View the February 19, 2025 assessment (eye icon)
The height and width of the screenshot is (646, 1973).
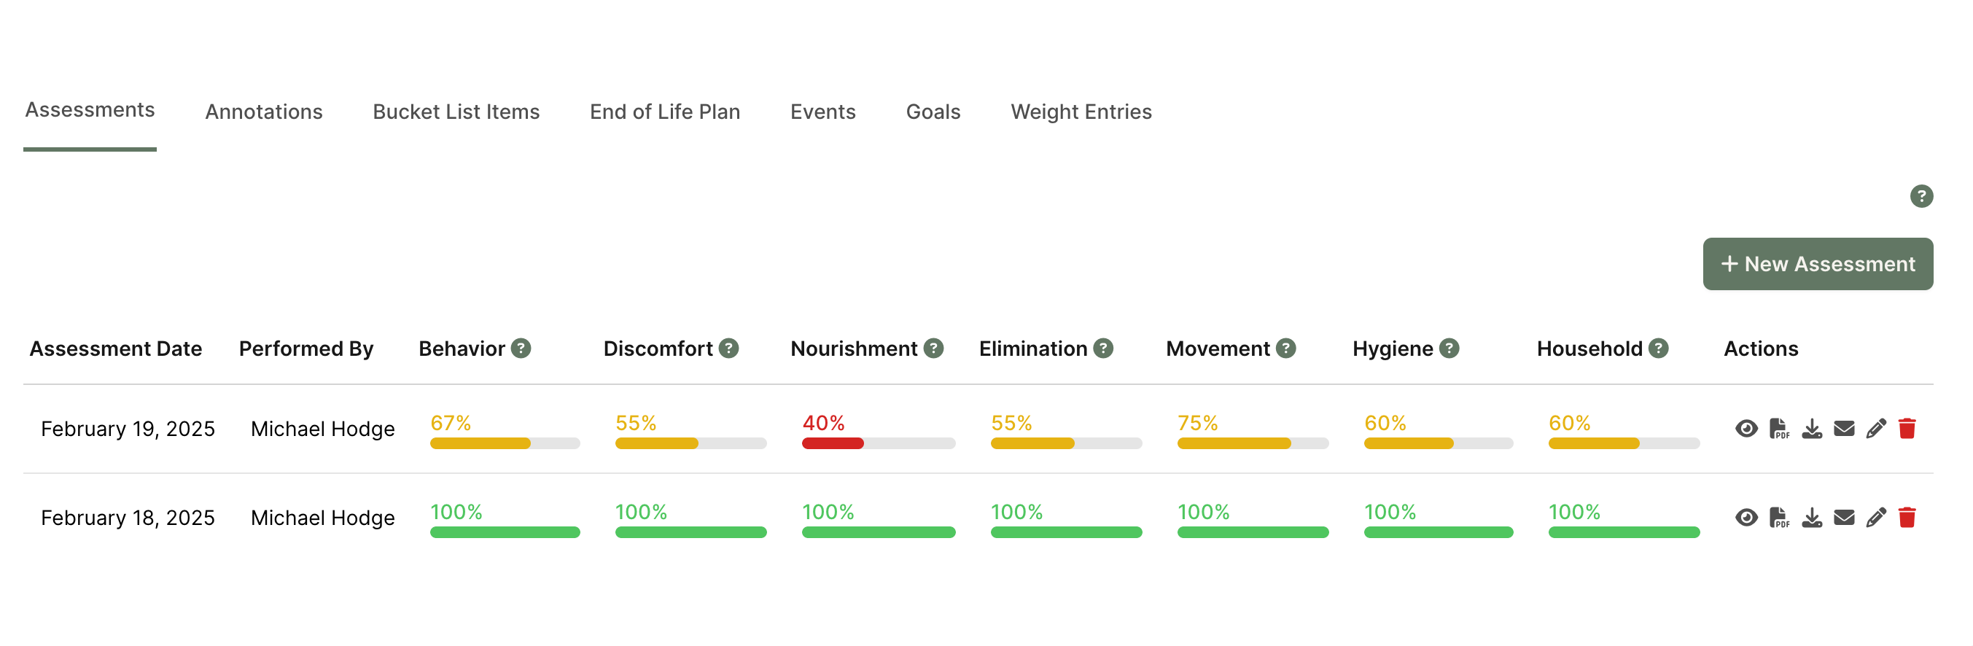click(x=1746, y=429)
